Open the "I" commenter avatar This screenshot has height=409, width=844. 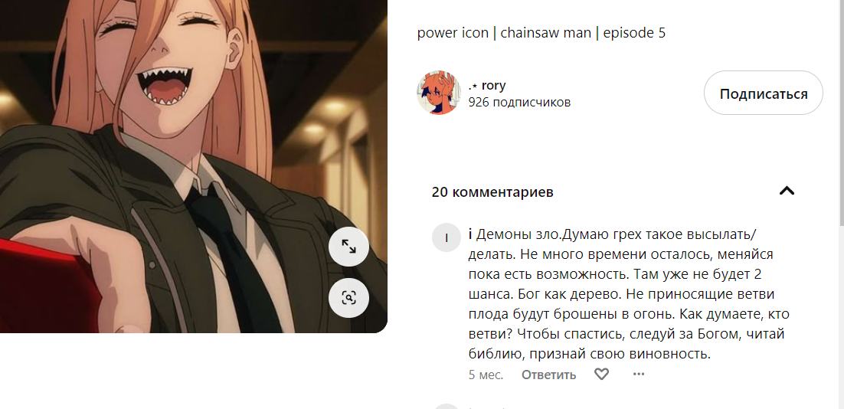coord(447,238)
